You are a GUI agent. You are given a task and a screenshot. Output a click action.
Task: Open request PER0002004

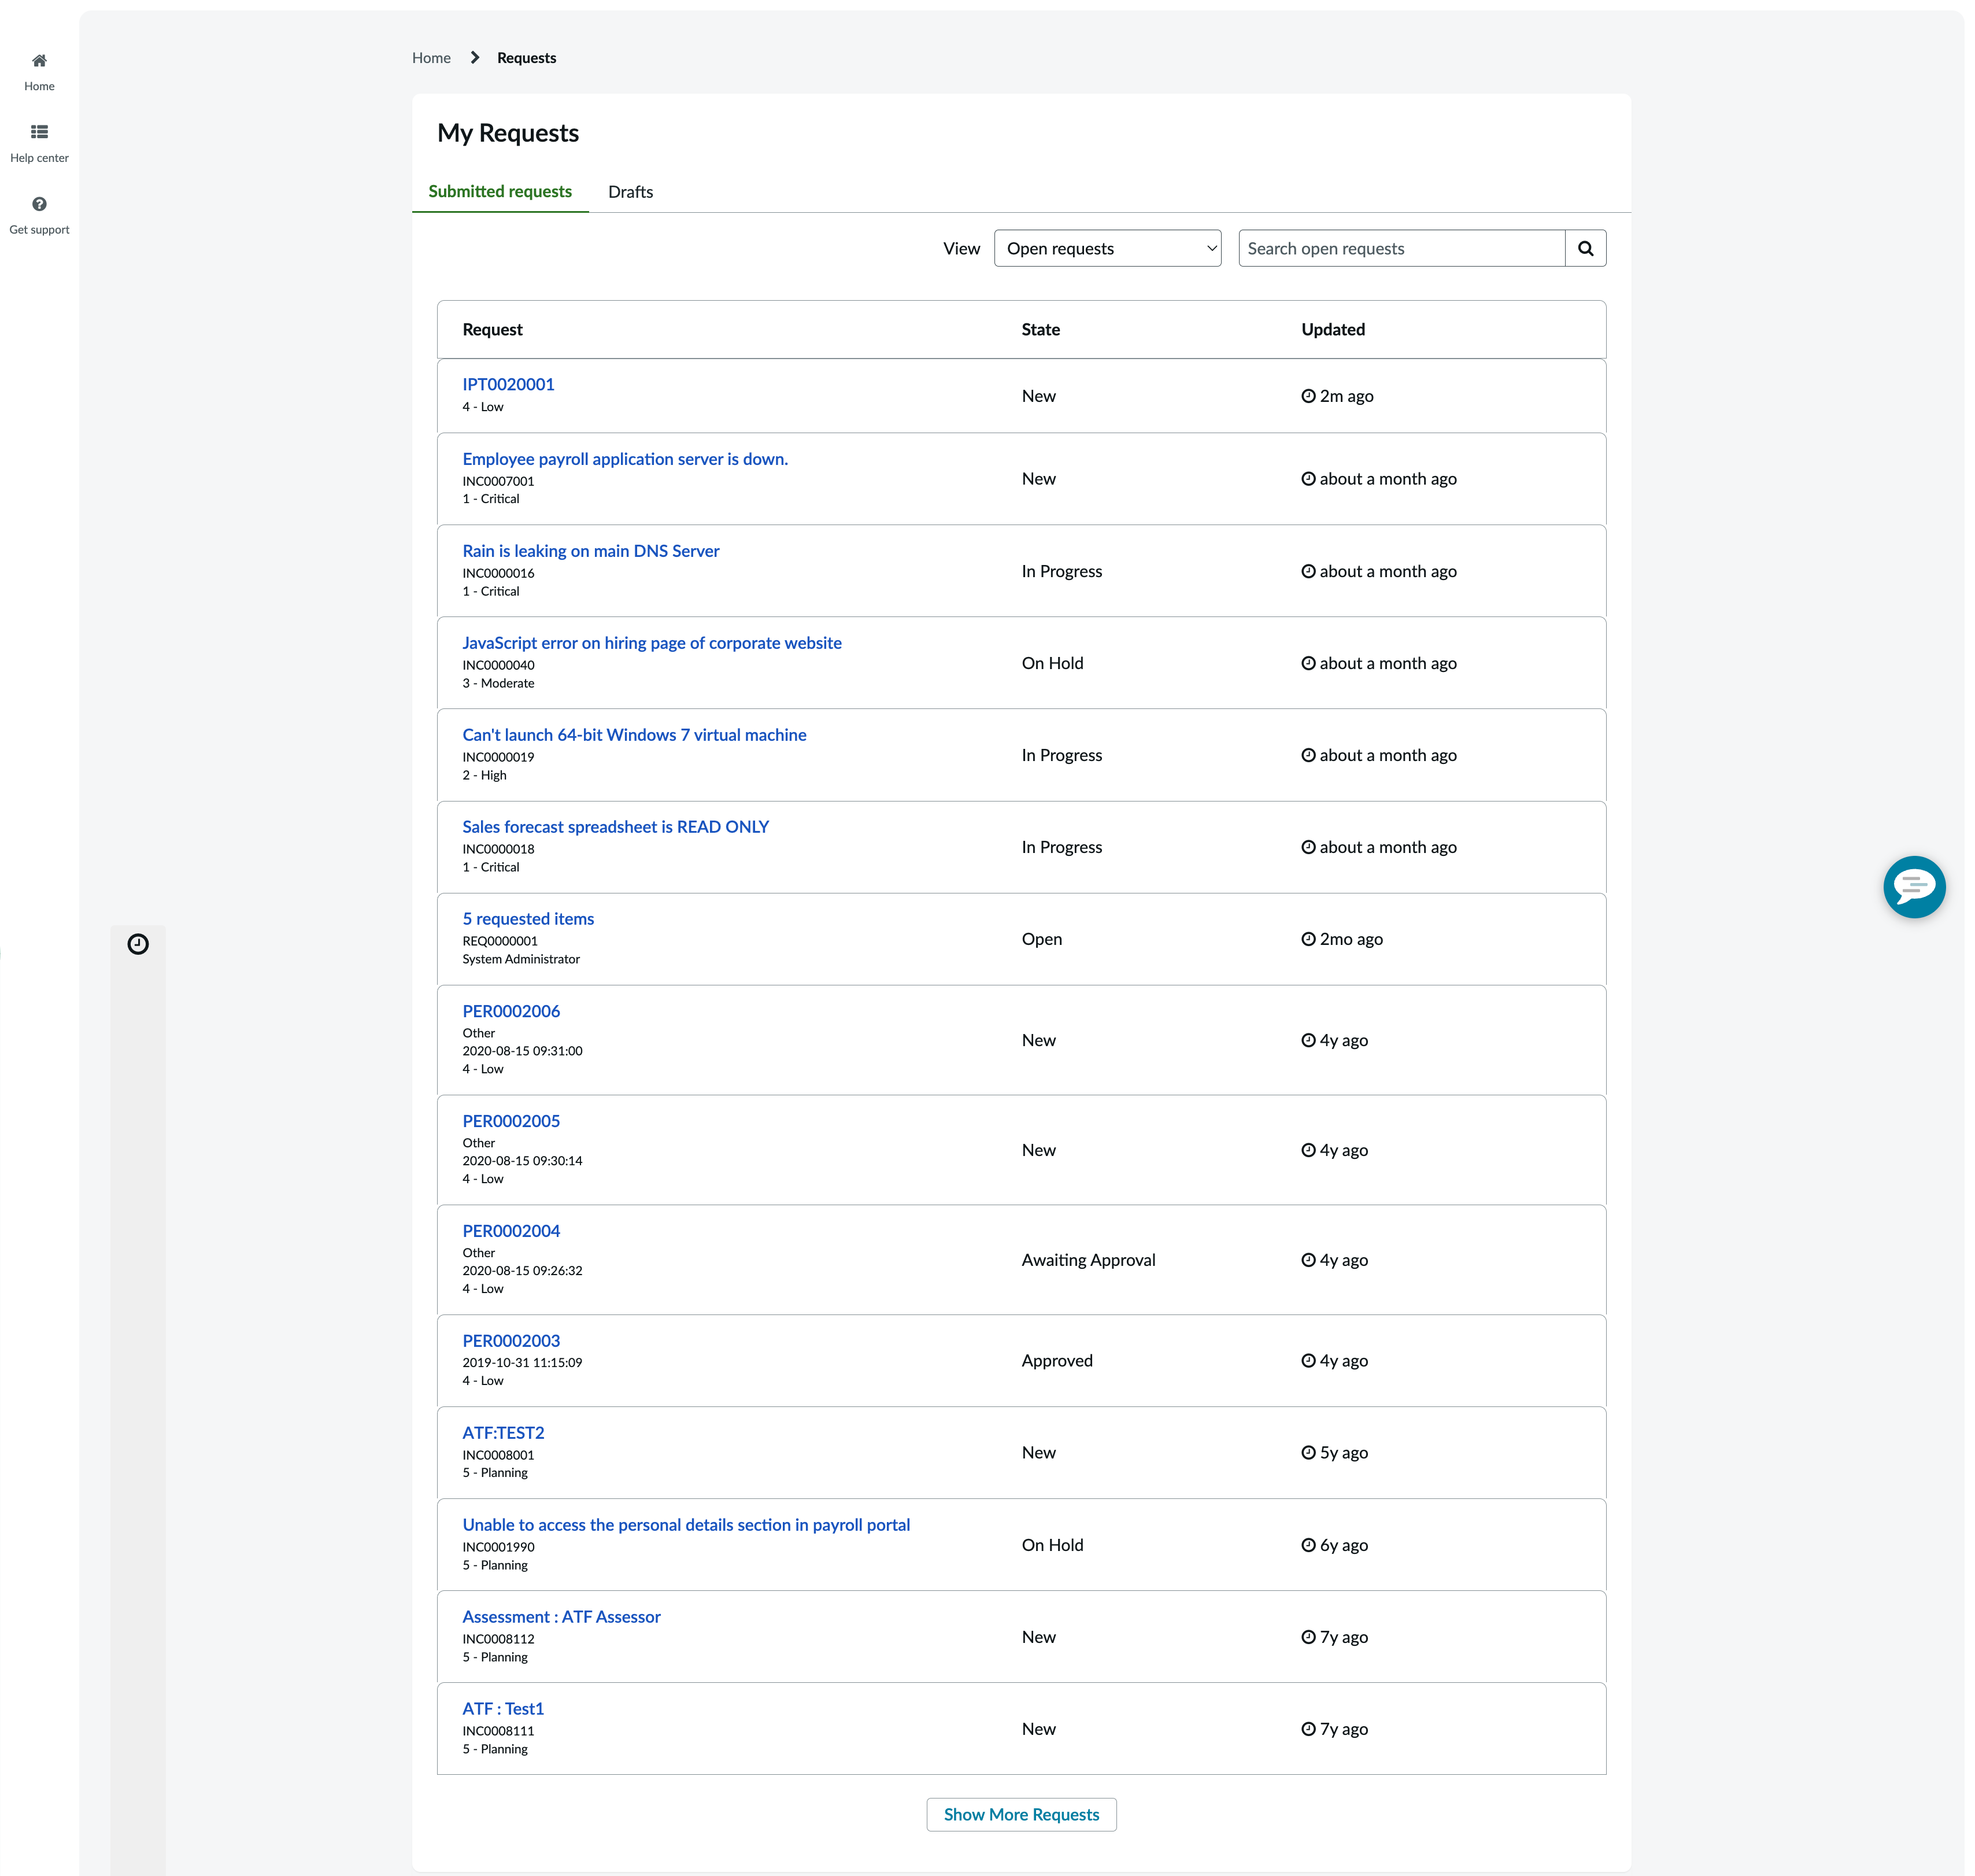click(511, 1231)
